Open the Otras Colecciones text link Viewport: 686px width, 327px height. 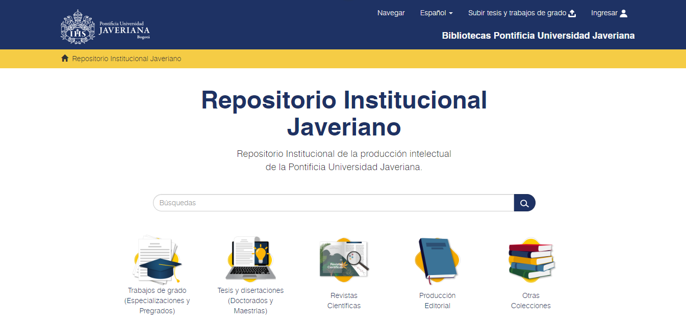531,301
